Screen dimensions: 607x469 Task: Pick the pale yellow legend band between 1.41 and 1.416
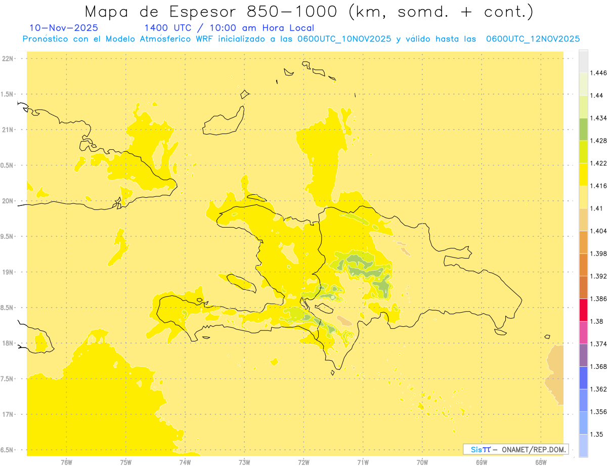click(583, 197)
